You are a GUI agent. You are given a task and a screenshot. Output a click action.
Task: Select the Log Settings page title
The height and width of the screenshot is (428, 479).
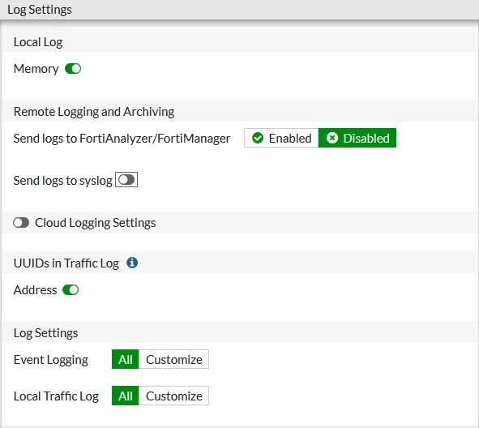pos(40,10)
